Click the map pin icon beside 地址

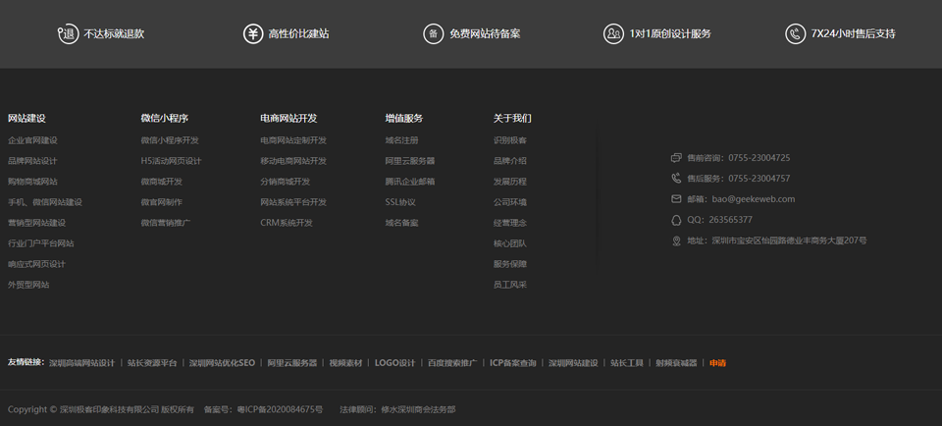[x=676, y=240]
